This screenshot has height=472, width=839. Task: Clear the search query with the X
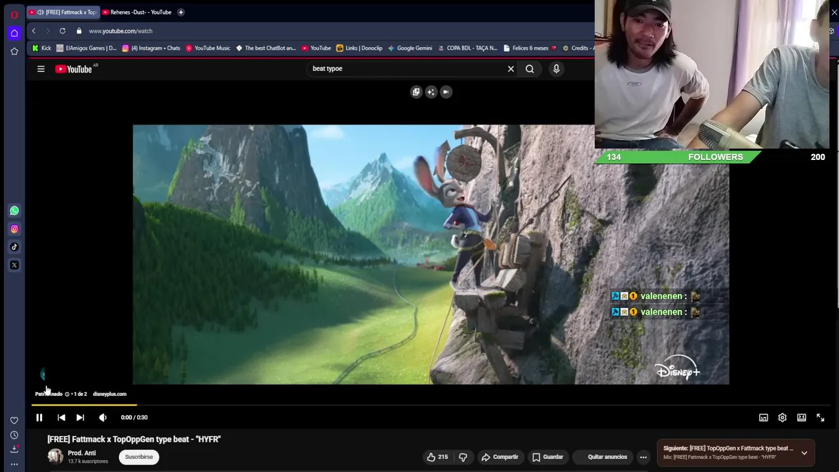click(x=511, y=68)
